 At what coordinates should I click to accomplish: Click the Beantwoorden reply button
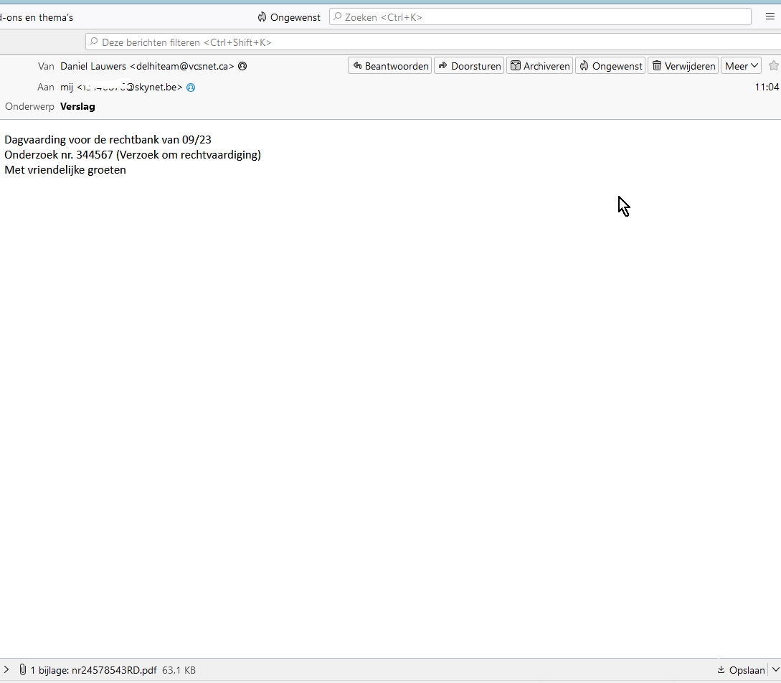tap(390, 66)
